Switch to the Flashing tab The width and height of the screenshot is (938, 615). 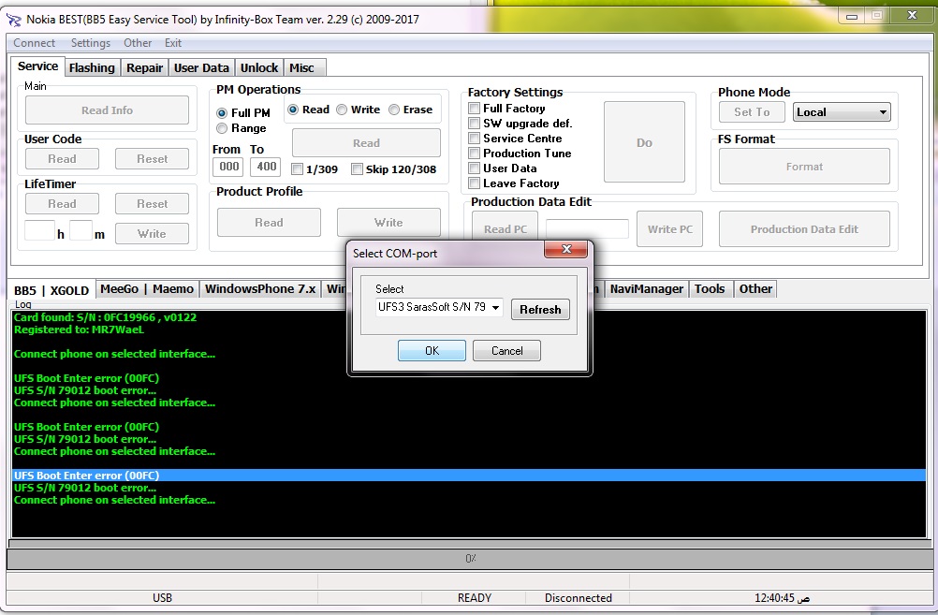(92, 67)
